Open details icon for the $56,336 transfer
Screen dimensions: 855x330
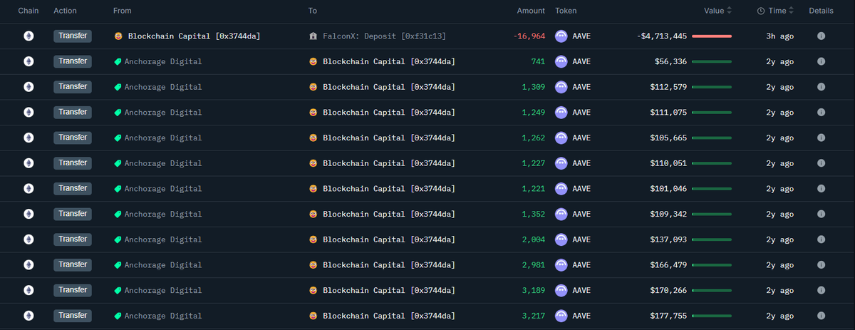pos(821,61)
